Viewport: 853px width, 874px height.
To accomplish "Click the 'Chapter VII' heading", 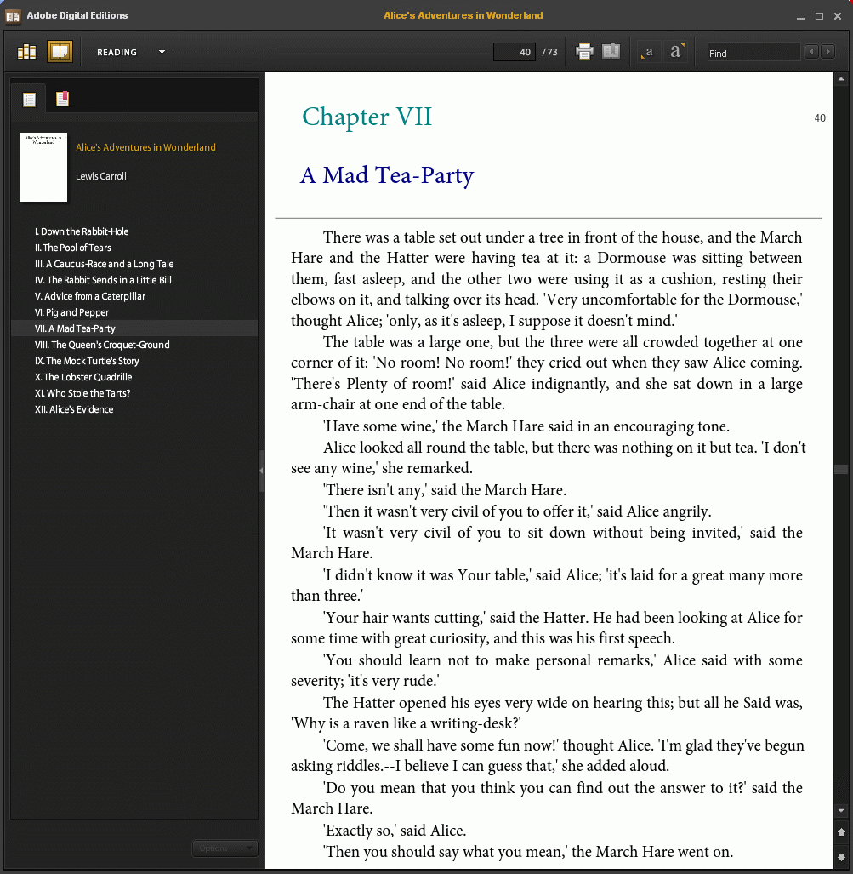I will [x=367, y=117].
